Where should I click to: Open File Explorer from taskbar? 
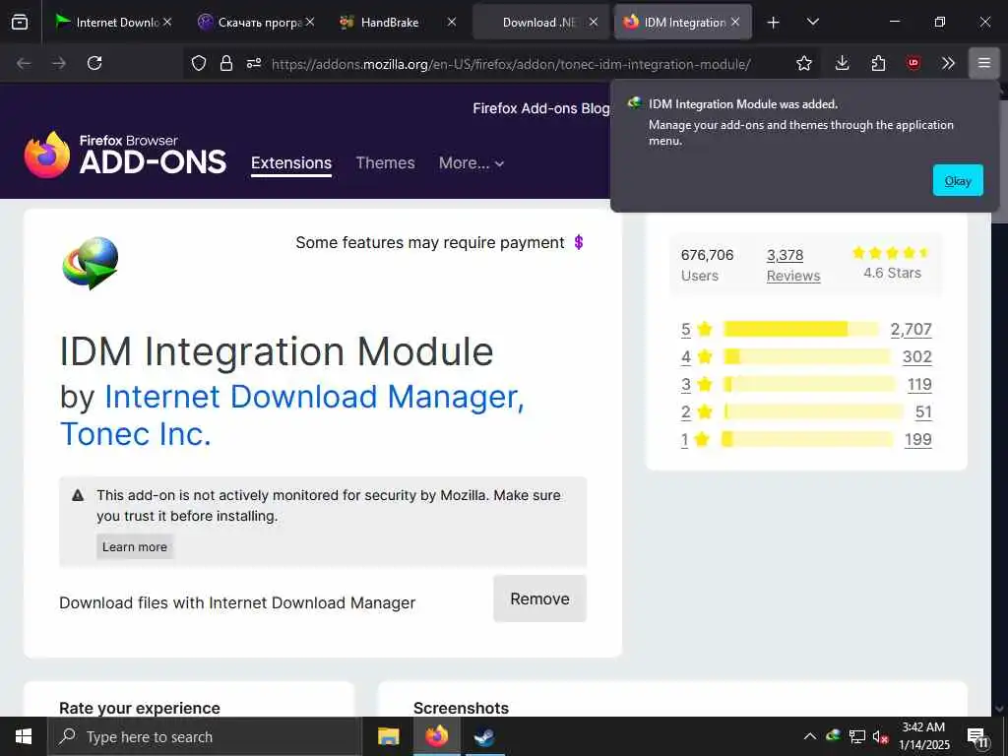pos(388,736)
